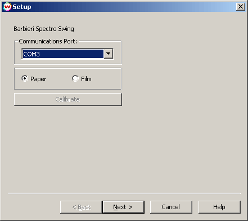248x221 pixels.
Task: Click the < Back button
Action: coord(81,207)
